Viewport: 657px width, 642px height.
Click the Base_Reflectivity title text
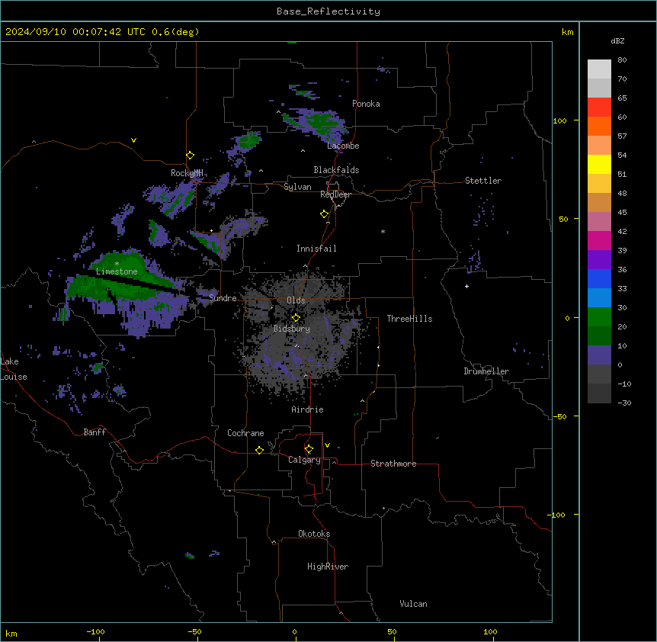328,11
